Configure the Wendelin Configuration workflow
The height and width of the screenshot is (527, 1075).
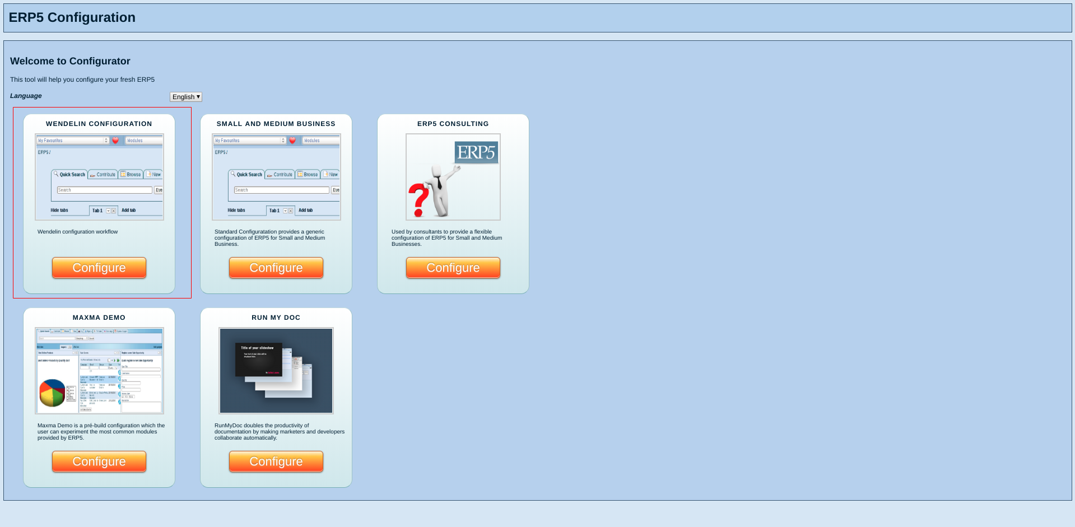[99, 268]
